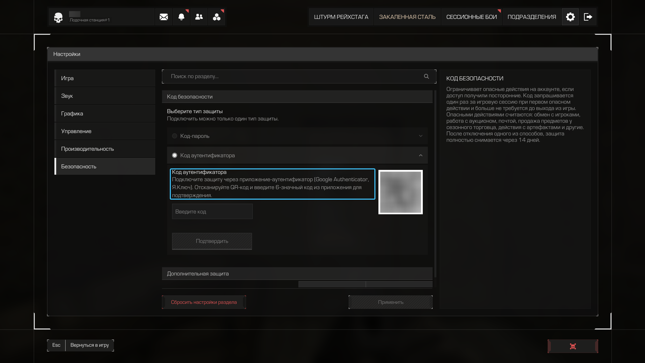Screen dimensions: 645x363
Task: Select the Код-пароль radio option
Action: point(174,136)
